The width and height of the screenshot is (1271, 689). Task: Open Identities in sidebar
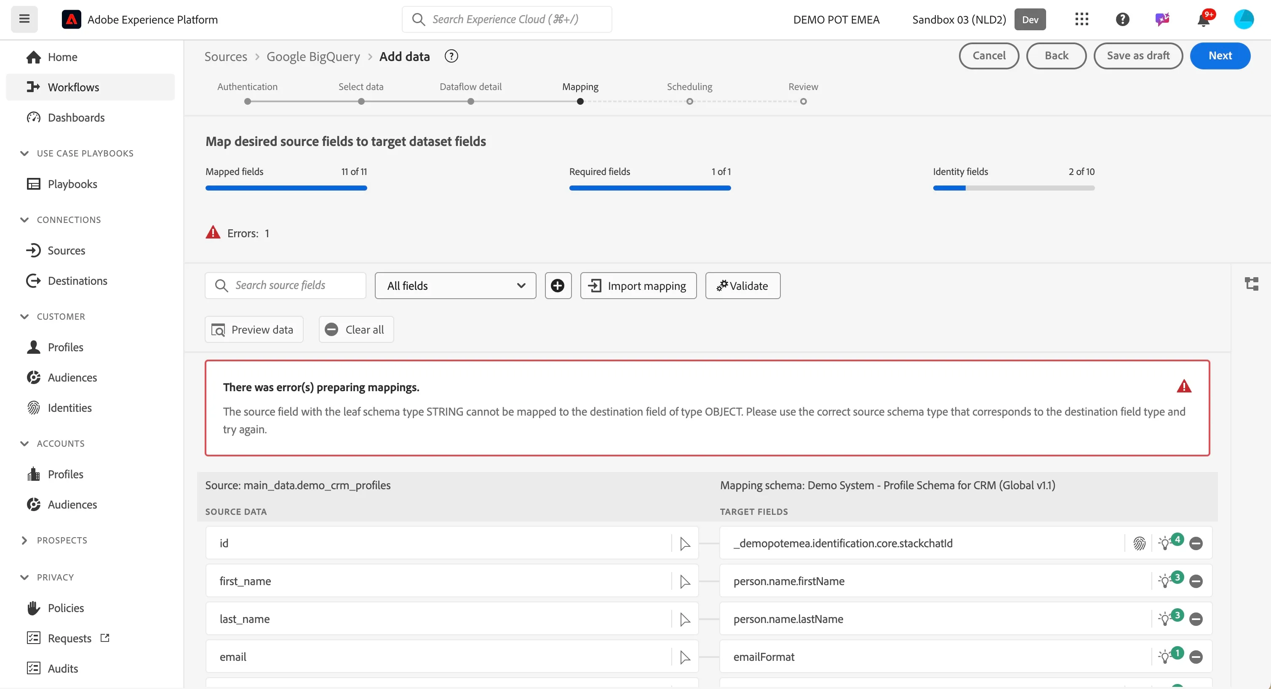[x=90, y=408]
